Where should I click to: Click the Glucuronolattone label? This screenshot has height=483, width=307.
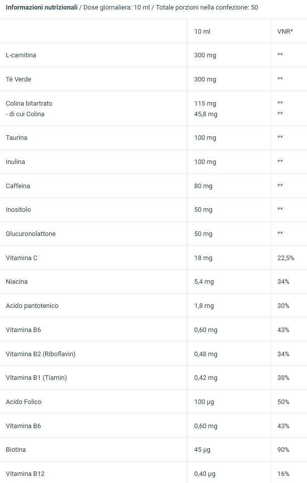(x=31, y=233)
